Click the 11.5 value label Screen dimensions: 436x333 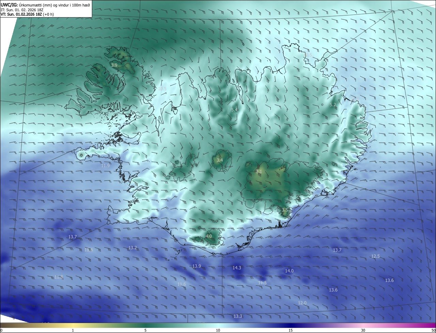tap(262, 283)
